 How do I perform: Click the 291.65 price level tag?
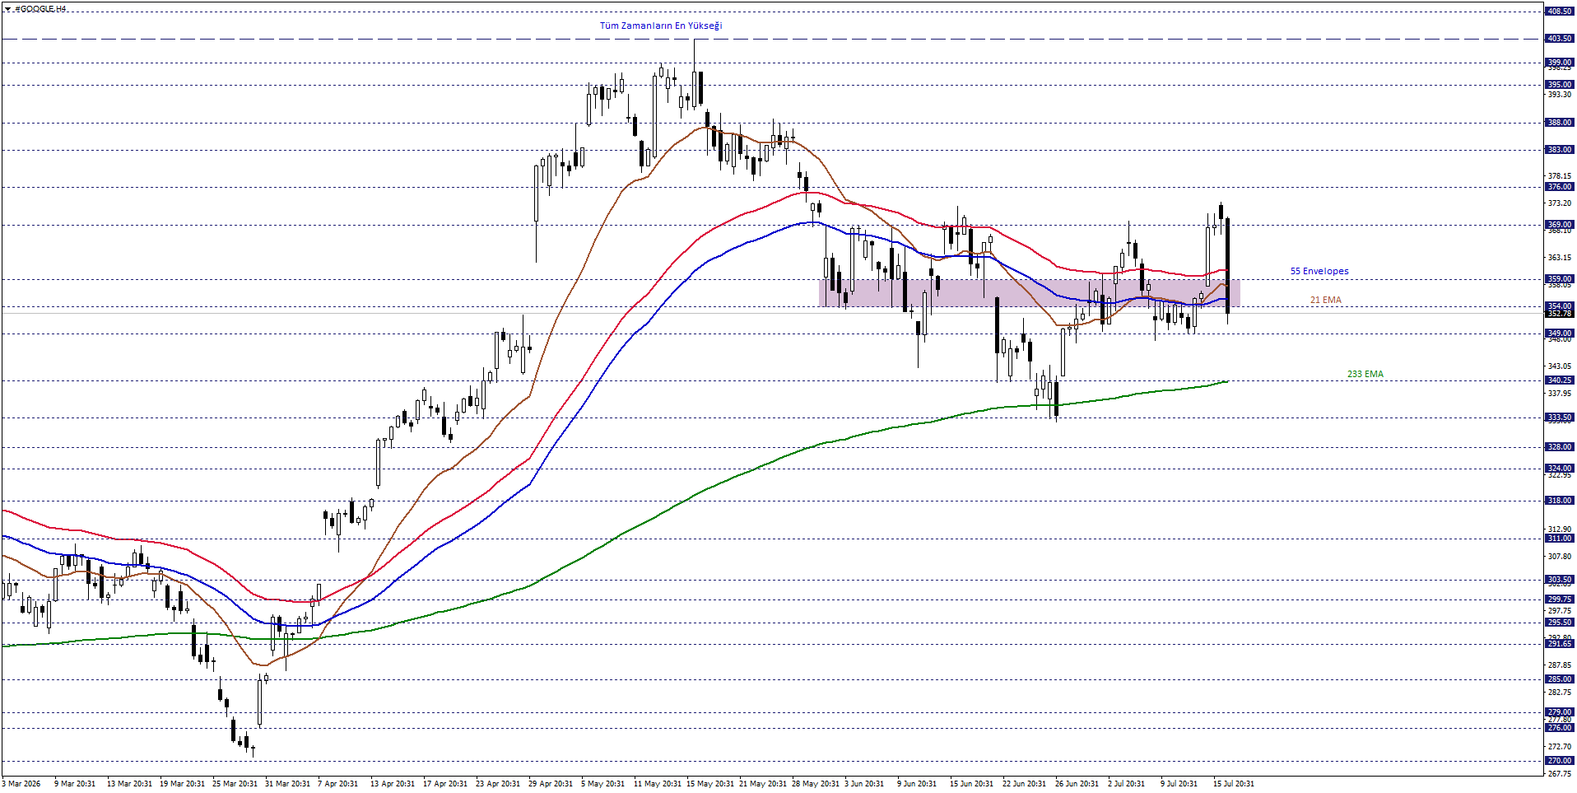click(1560, 644)
